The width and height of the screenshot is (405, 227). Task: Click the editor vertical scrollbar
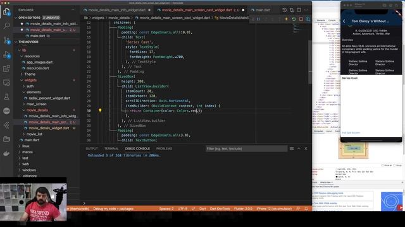point(310,62)
